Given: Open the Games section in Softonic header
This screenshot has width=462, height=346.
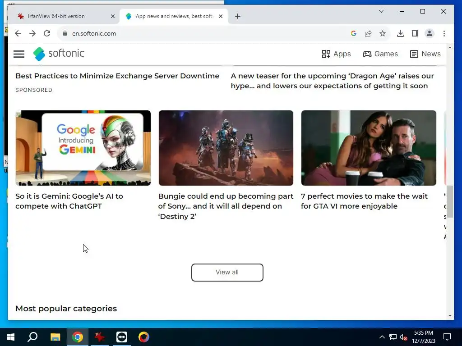Looking at the screenshot, I should 380,54.
